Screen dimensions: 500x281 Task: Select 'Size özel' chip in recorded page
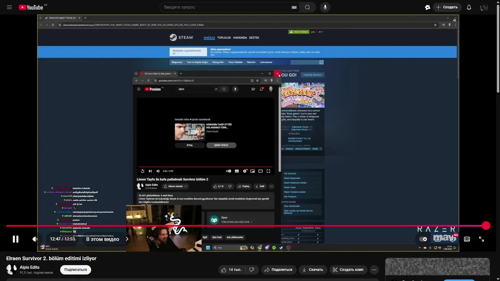[x=217, y=237]
